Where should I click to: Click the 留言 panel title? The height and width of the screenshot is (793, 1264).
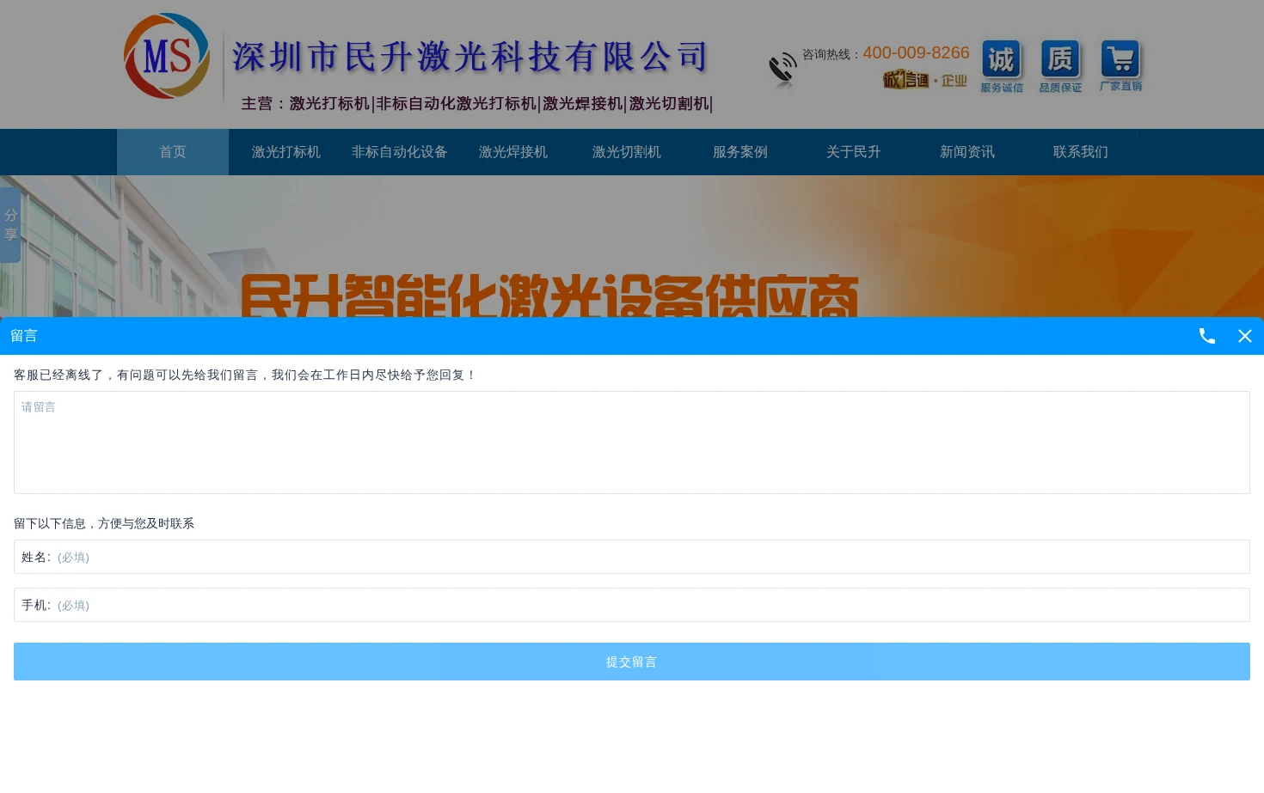(x=24, y=336)
